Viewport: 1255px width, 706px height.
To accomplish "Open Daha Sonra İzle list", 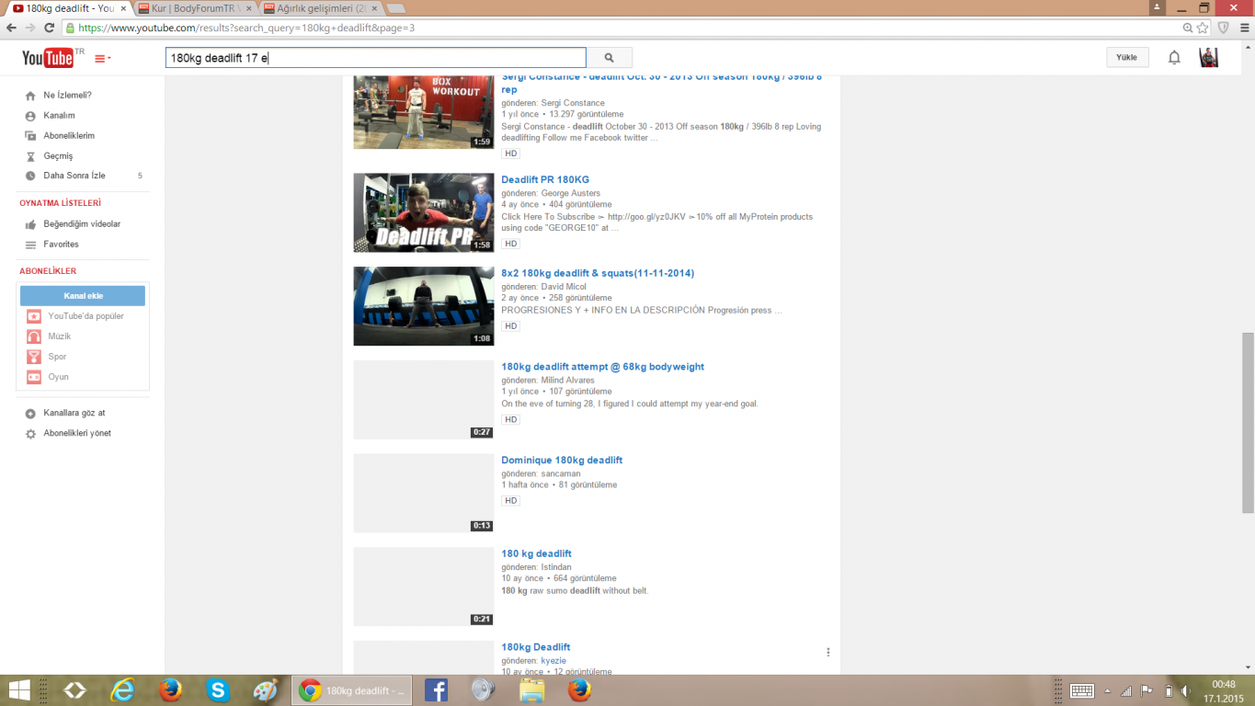I will [x=74, y=176].
